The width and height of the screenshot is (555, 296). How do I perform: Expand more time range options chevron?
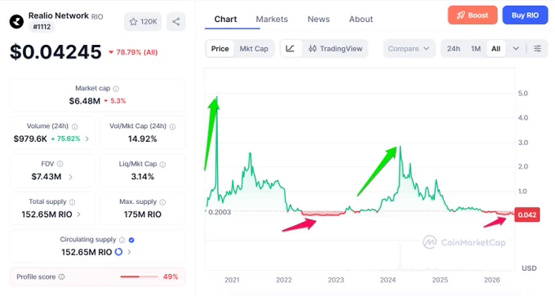point(516,49)
